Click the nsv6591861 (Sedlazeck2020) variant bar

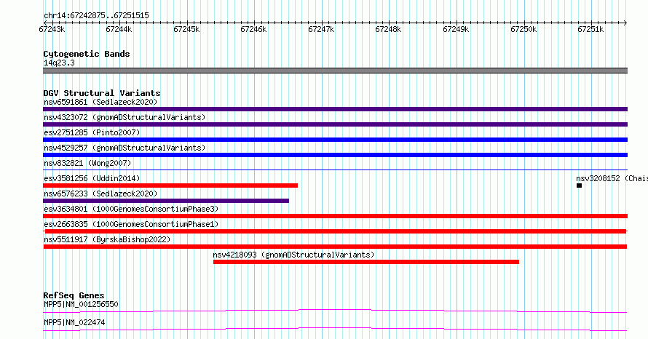click(x=335, y=109)
